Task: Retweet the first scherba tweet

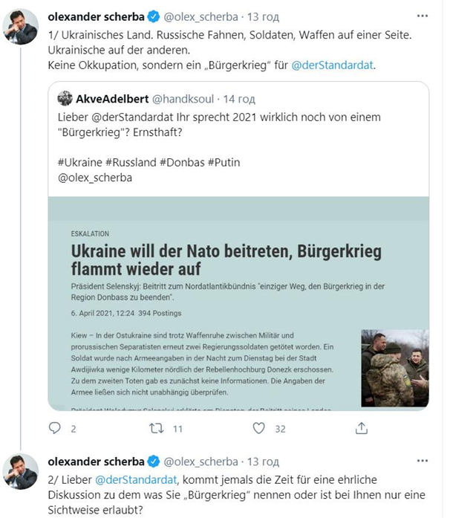Action: (x=157, y=428)
